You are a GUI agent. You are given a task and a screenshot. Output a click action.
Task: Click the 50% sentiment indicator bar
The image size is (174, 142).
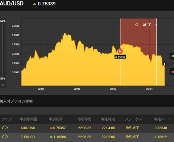tap(3, 50)
